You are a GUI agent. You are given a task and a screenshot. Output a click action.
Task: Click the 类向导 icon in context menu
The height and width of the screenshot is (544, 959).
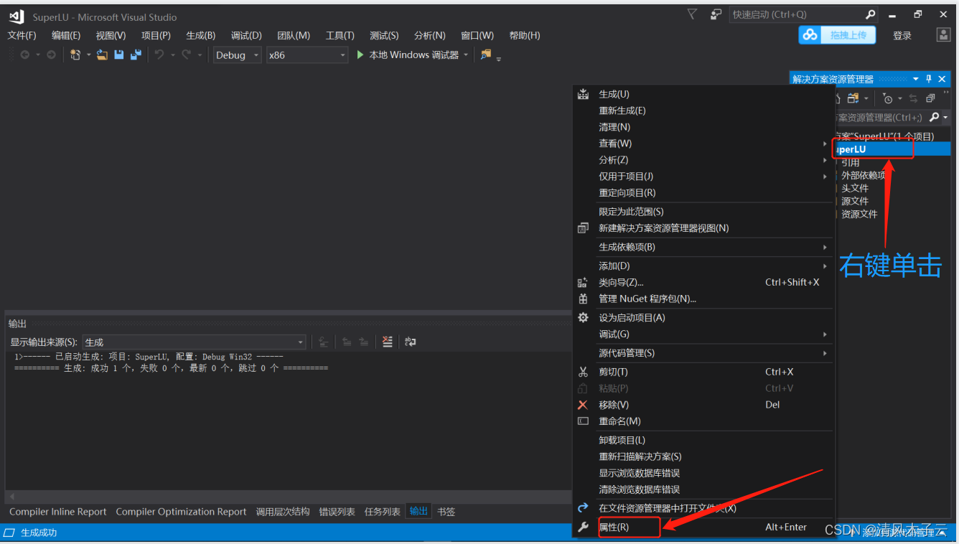[x=583, y=283]
